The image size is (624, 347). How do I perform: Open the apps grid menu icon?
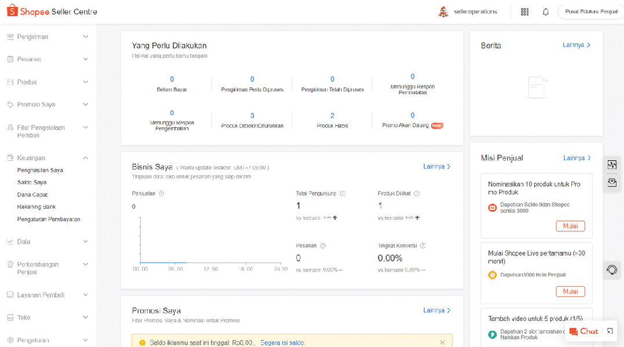point(524,12)
